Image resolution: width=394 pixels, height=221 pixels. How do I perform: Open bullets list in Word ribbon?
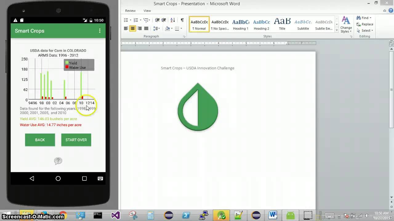126,20
